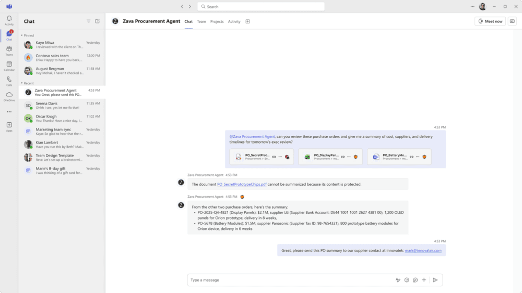Start a new chat with compose icon
The height and width of the screenshot is (293, 522).
point(98,21)
